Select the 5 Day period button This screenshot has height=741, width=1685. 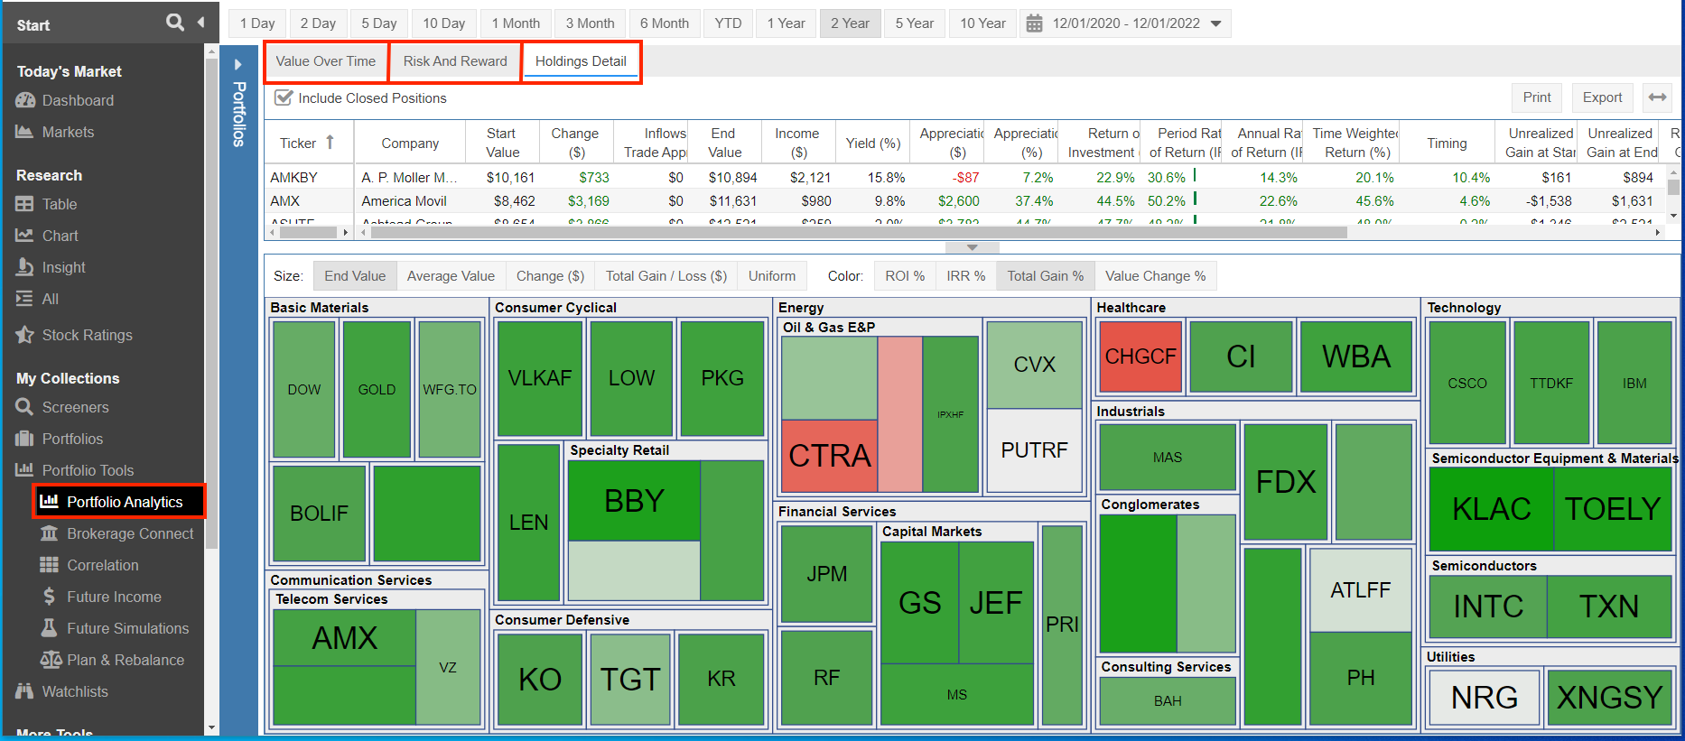(379, 23)
